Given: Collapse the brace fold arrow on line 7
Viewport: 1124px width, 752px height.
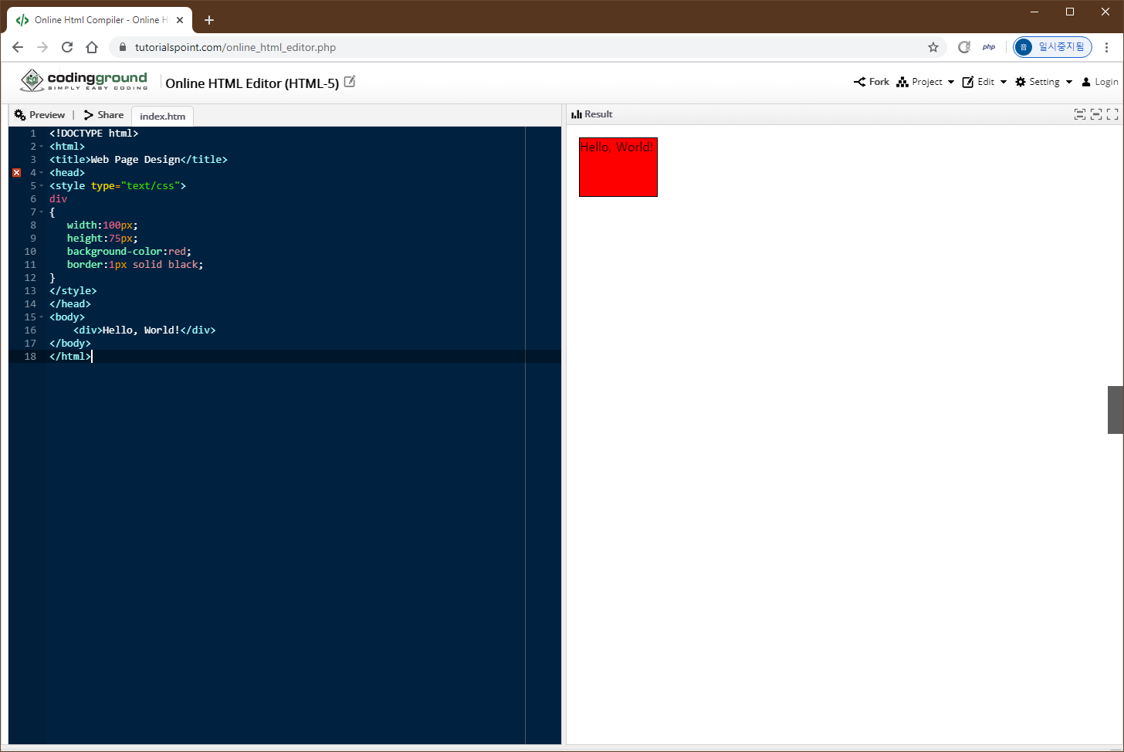Looking at the screenshot, I should 42,212.
